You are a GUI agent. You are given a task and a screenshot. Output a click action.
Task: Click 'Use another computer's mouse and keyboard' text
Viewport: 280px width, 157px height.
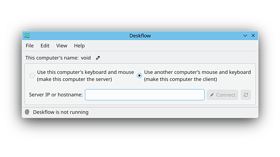(197, 72)
